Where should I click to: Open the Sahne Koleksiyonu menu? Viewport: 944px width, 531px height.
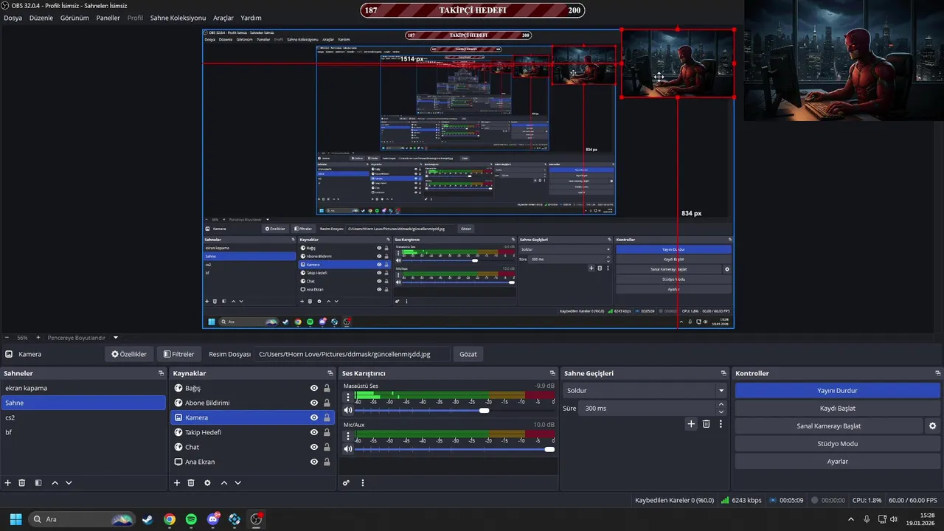pos(178,18)
